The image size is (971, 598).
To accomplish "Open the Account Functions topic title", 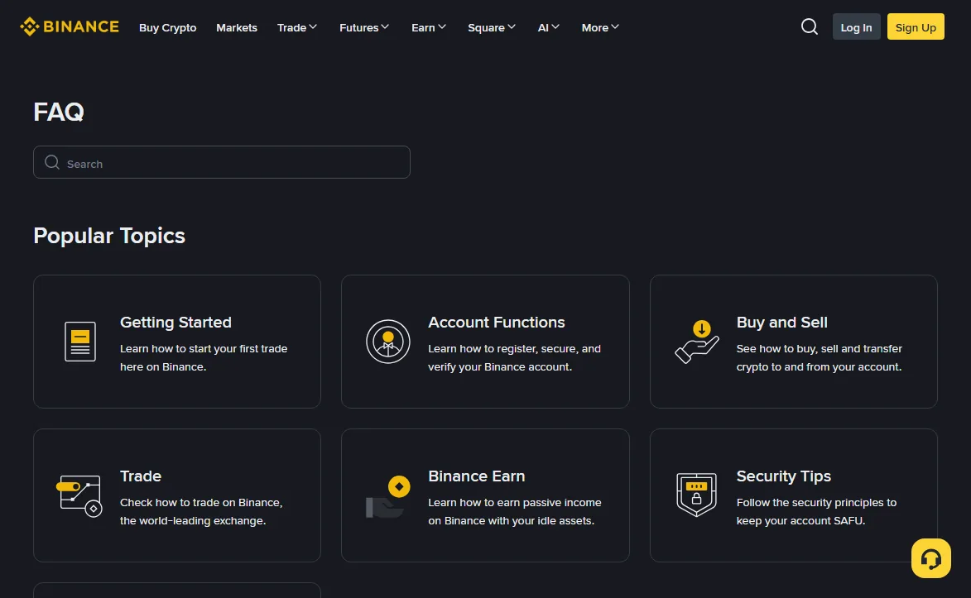I will 497,323.
